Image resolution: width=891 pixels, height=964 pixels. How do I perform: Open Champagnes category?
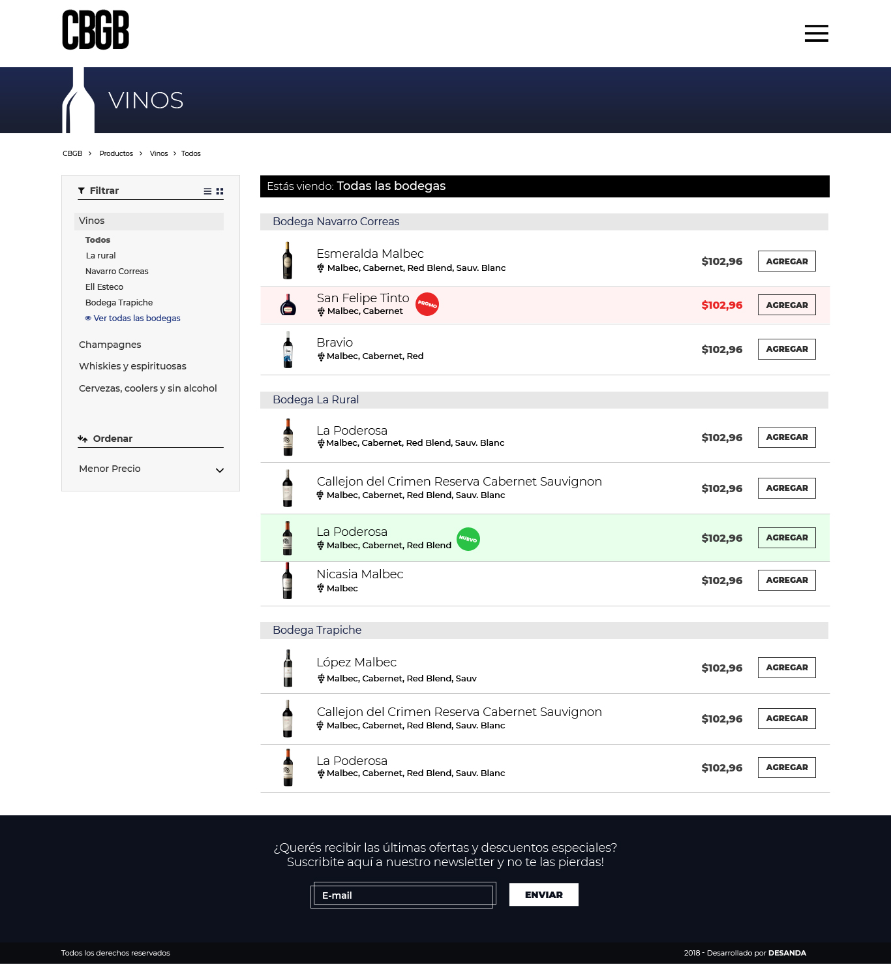pyautogui.click(x=110, y=345)
